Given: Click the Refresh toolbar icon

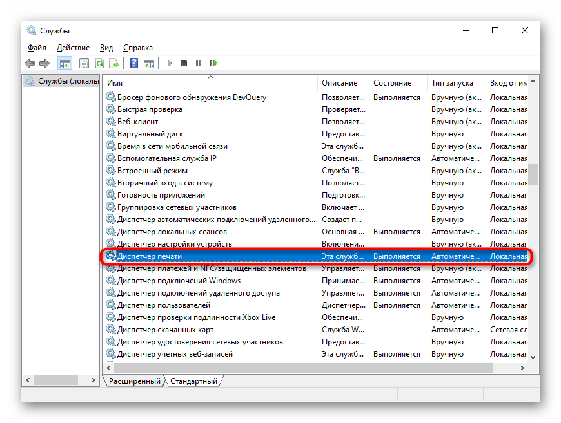Looking at the screenshot, I should pyautogui.click(x=99, y=63).
